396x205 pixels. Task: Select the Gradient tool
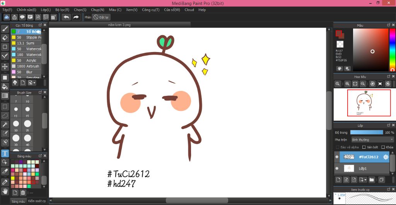coord(5,96)
